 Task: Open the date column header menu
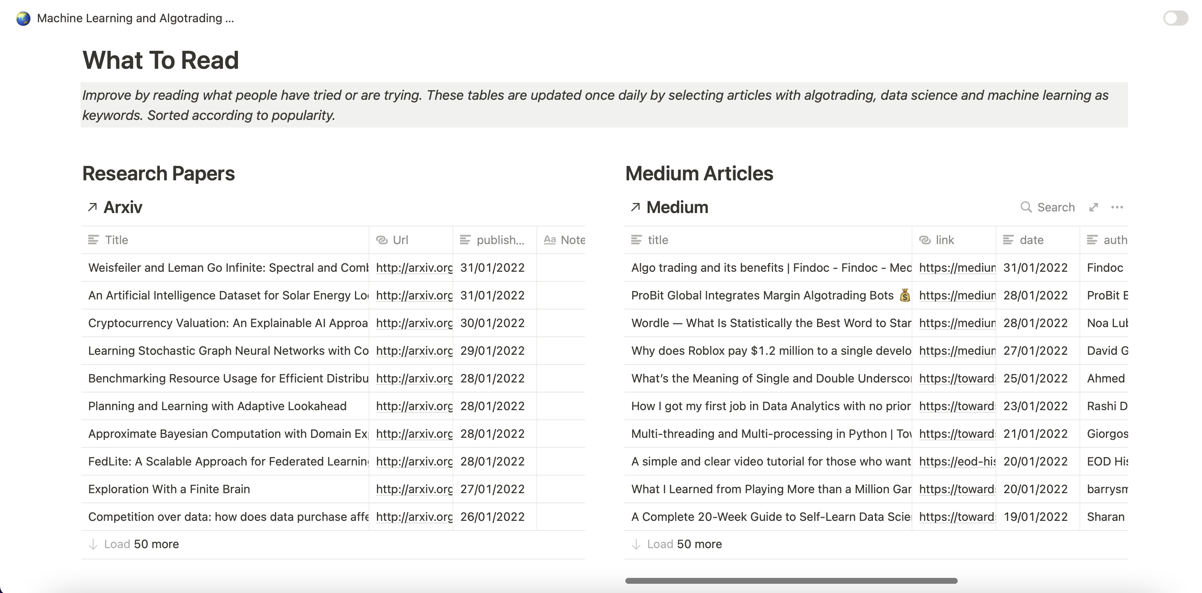coord(1031,240)
